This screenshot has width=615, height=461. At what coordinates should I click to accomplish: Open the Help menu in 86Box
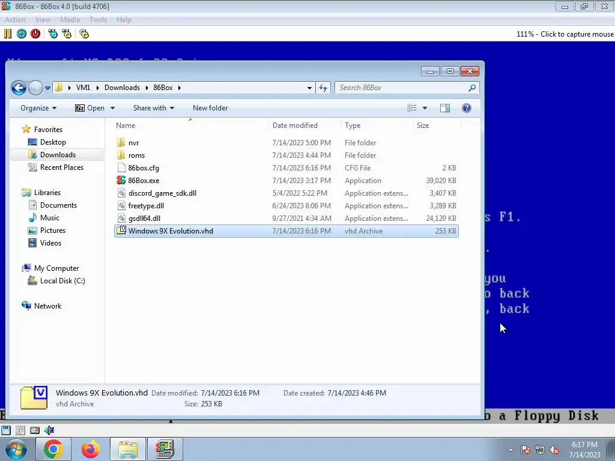click(x=124, y=20)
